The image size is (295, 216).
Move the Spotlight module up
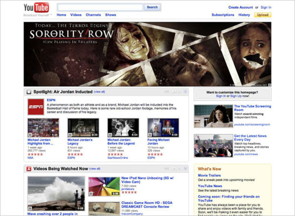point(174,92)
